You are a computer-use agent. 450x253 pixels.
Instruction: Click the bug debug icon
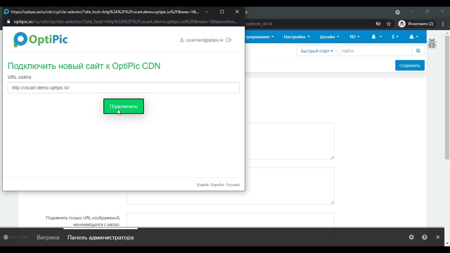coord(432,43)
